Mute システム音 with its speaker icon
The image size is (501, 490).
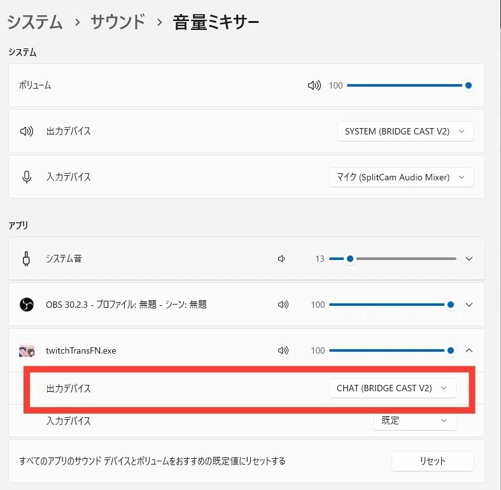pos(281,259)
